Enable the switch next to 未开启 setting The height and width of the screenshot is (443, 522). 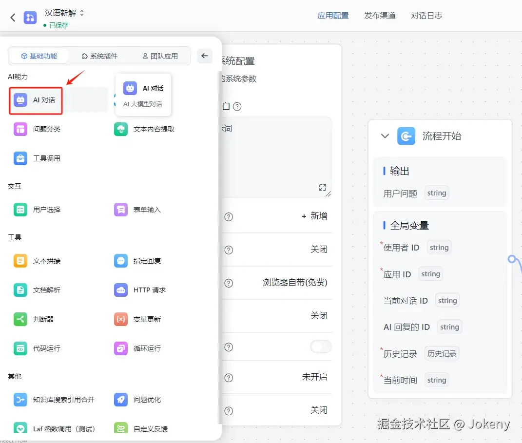click(320, 347)
